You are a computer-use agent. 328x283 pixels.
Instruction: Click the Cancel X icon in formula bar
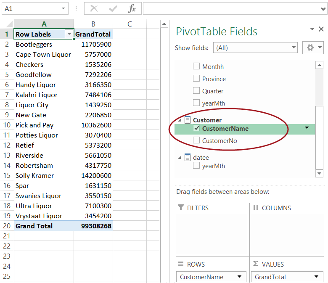[x=94, y=8]
